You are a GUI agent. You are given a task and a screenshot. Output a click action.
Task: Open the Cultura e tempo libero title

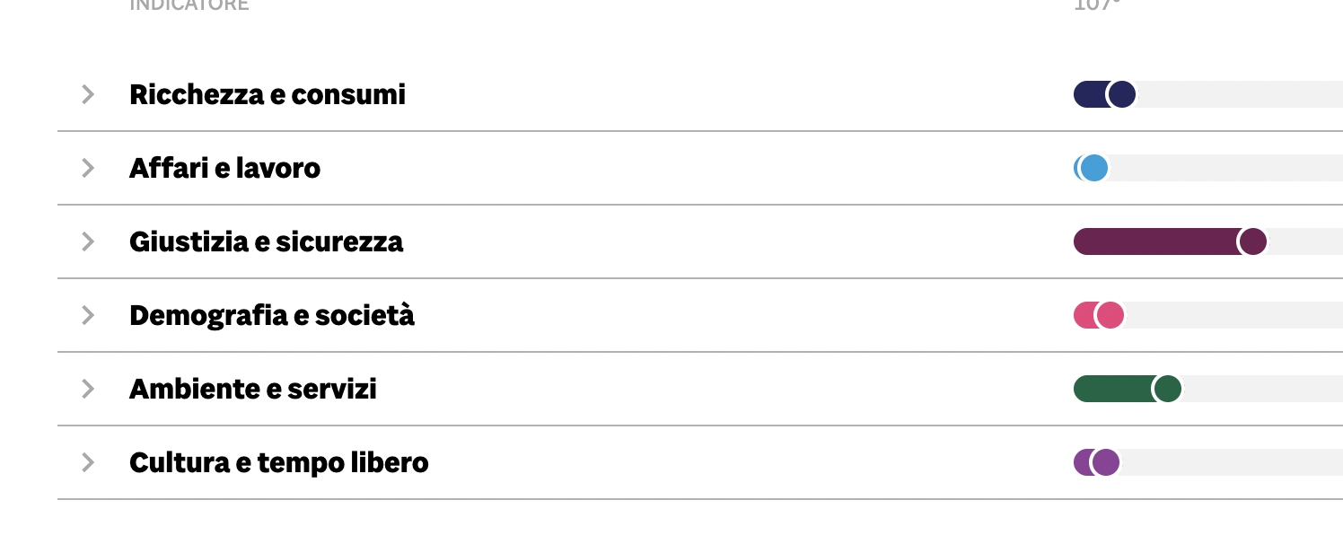279,462
